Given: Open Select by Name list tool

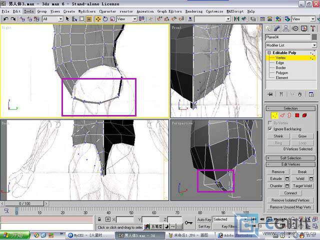Looking at the screenshot, I should coord(74,19).
